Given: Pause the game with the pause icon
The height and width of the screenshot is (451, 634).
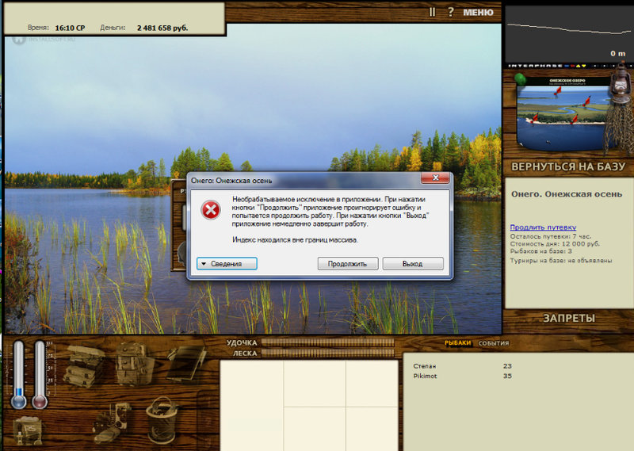Looking at the screenshot, I should (432, 13).
